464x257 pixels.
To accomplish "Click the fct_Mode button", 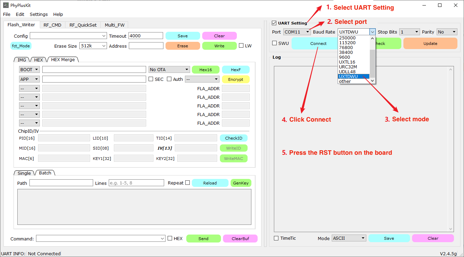I will [21, 46].
